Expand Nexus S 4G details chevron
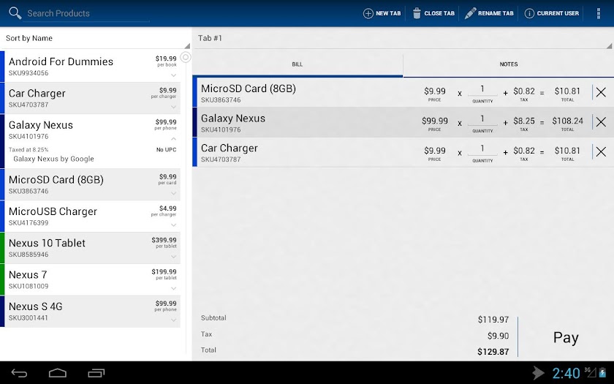This screenshot has height=384, width=614. (173, 320)
